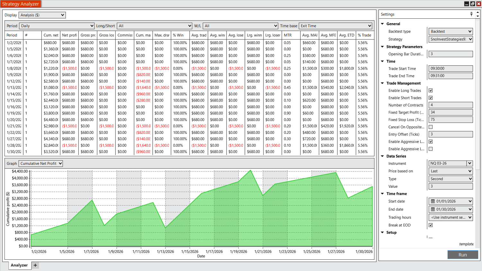Viewport: 482px width, 271px height.
Task: Select the Avg. MAE cell showing $620.00
Action: pos(309,100)
